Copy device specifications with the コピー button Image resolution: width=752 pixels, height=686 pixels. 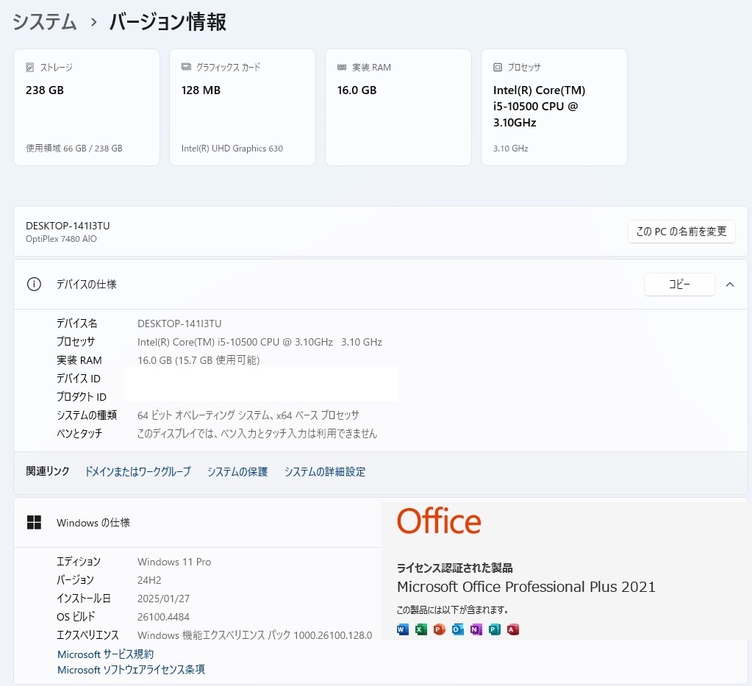[x=679, y=285]
